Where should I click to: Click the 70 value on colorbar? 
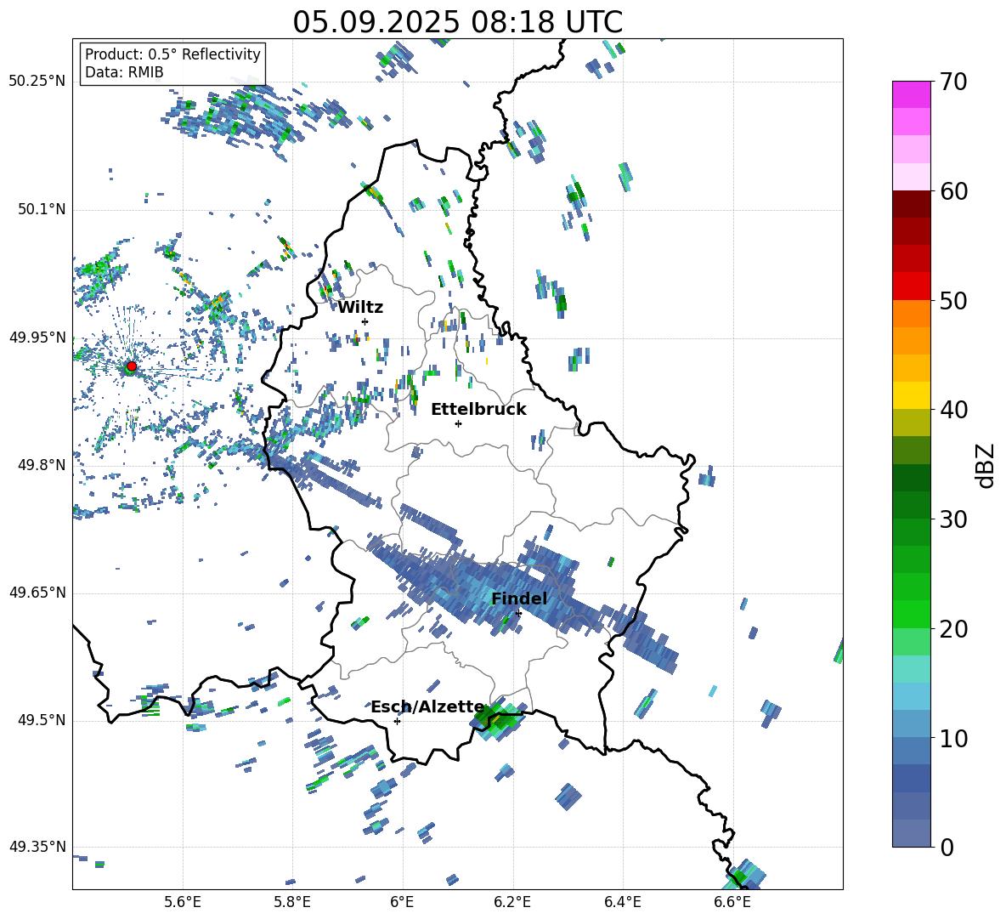[x=953, y=82]
